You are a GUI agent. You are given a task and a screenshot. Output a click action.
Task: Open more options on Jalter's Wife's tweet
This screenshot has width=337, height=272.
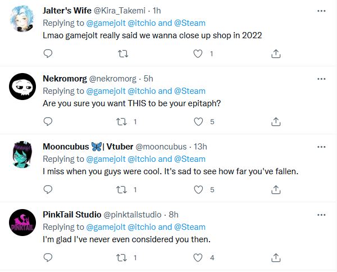point(321,11)
